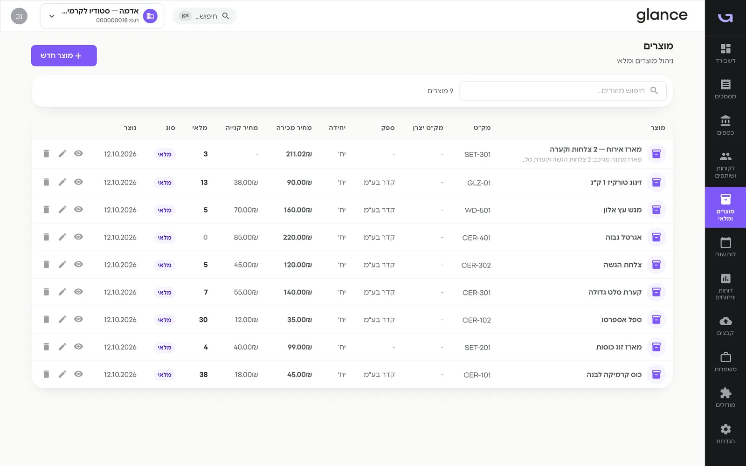Open מסמכים documents in sidebar

point(725,89)
